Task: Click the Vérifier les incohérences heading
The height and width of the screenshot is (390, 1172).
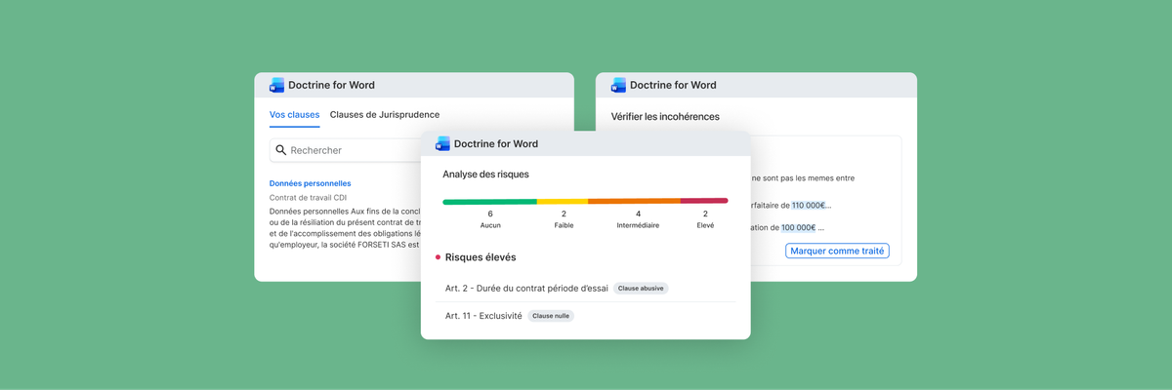Action: 665,116
